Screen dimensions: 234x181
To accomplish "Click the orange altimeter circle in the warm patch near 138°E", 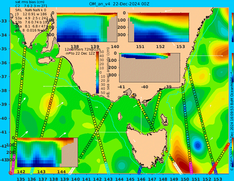I will pos(51,103).
